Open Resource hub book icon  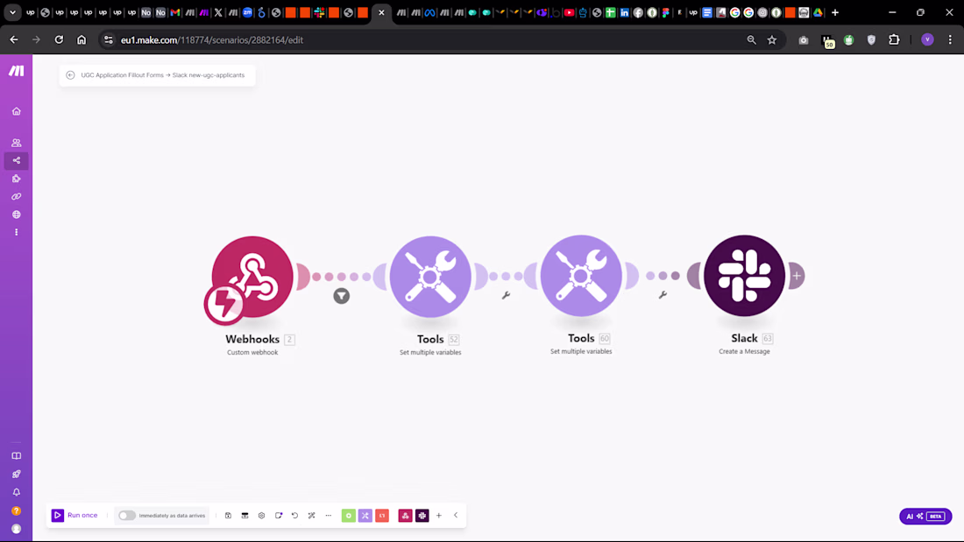(x=17, y=456)
